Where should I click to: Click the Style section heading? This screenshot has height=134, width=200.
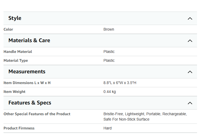point(15,18)
